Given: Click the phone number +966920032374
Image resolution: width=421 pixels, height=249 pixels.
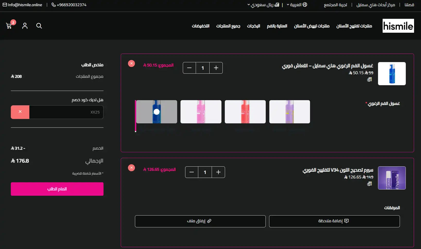Looking at the screenshot, I should [x=69, y=5].
